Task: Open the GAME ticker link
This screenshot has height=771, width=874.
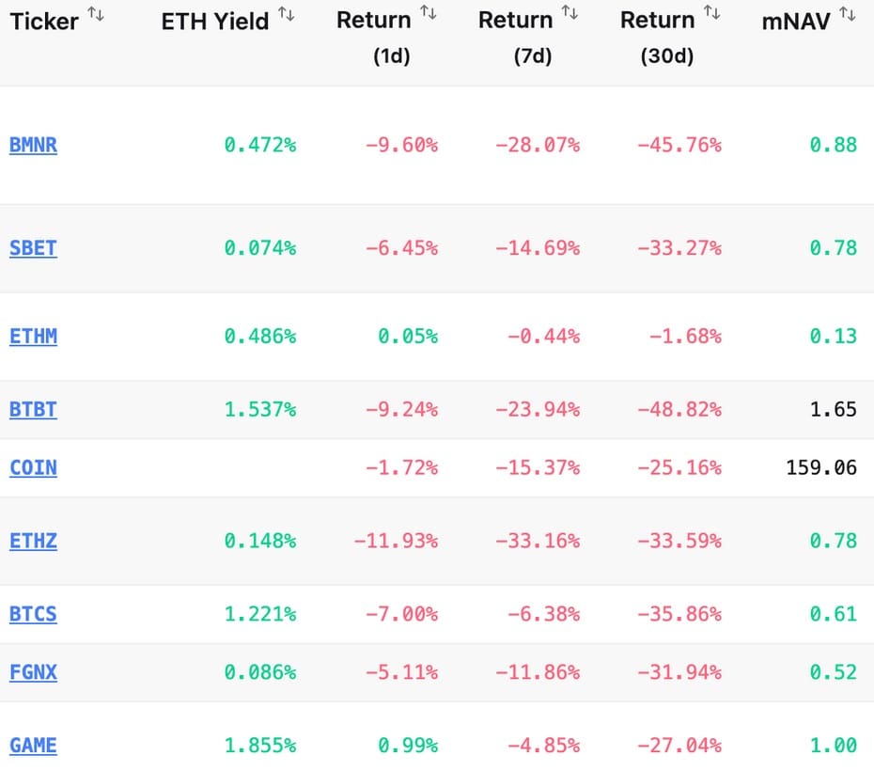Action: [x=32, y=745]
